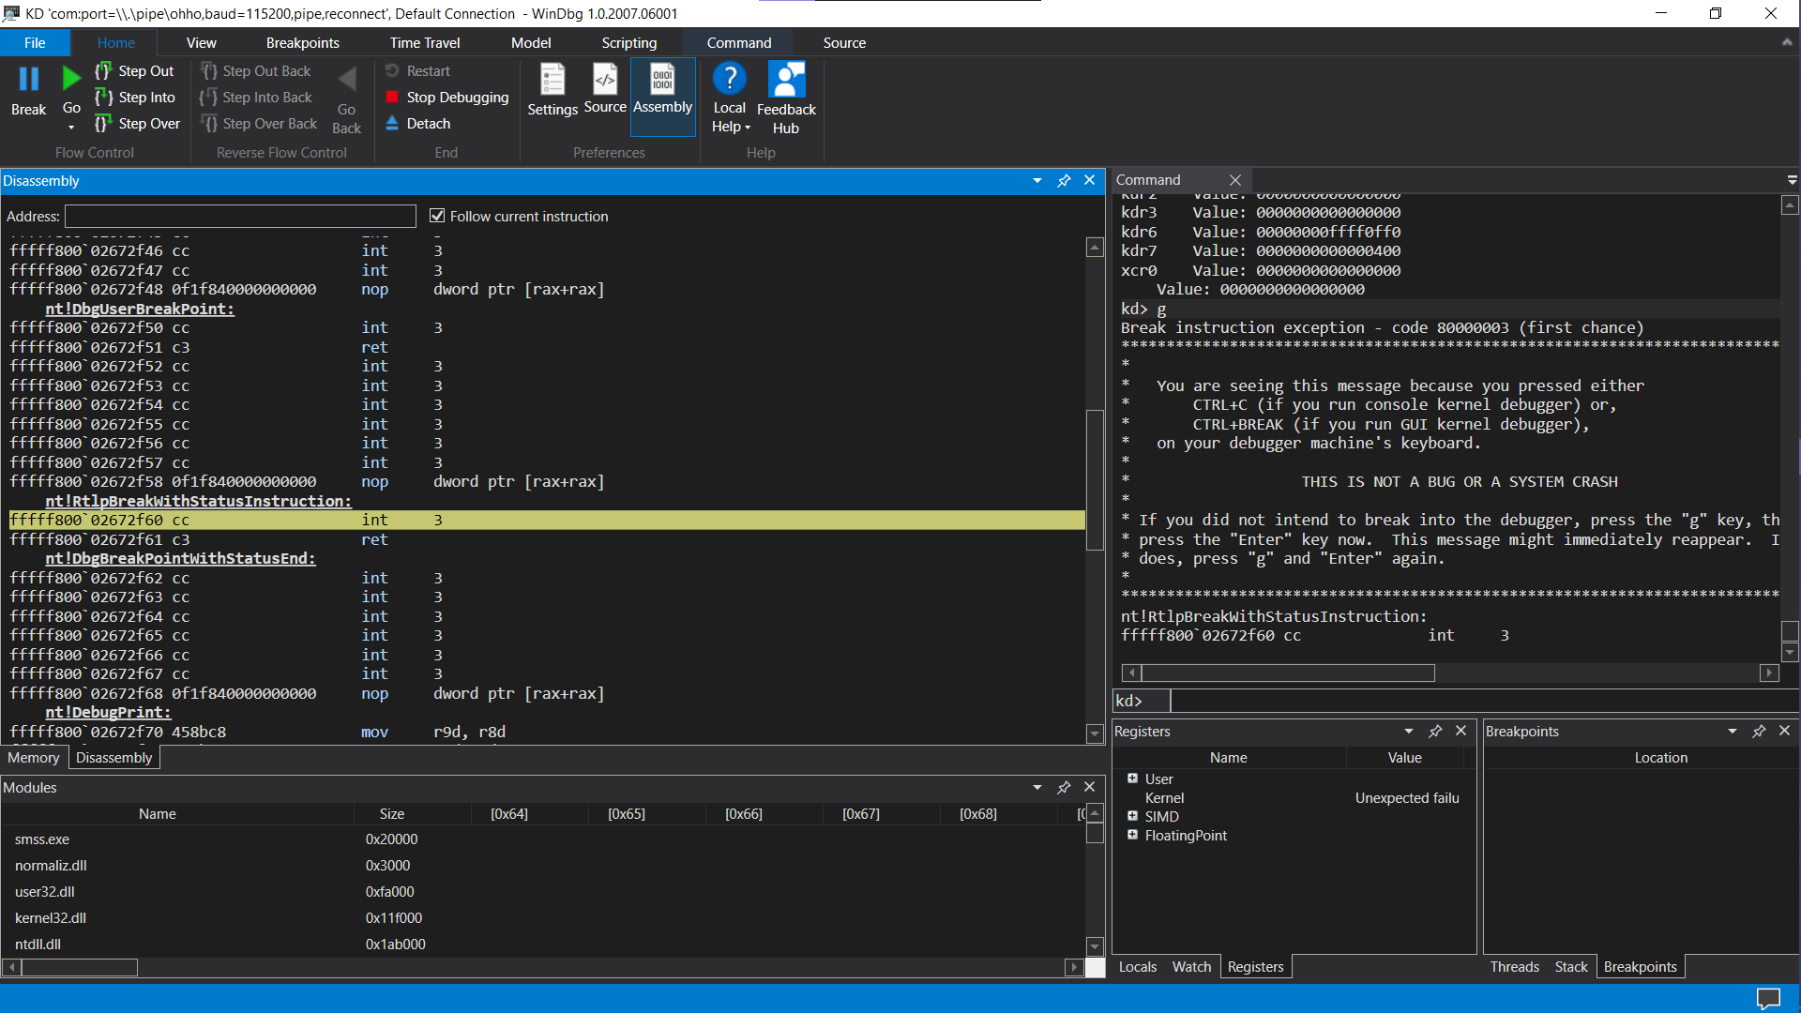This screenshot has width=1801, height=1013.
Task: Click the Step Over Back icon
Action: [259, 123]
